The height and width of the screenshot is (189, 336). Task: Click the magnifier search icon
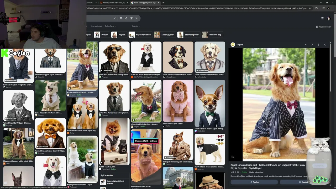(137, 18)
